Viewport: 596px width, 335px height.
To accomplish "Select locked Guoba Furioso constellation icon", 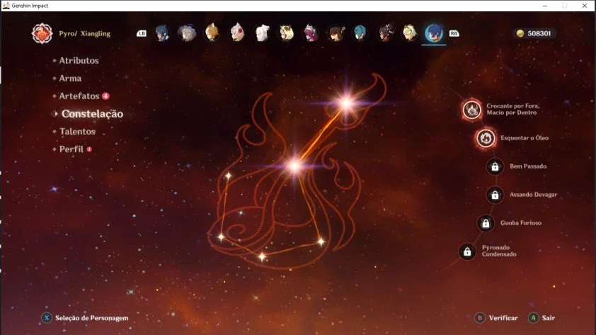I will tap(486, 223).
